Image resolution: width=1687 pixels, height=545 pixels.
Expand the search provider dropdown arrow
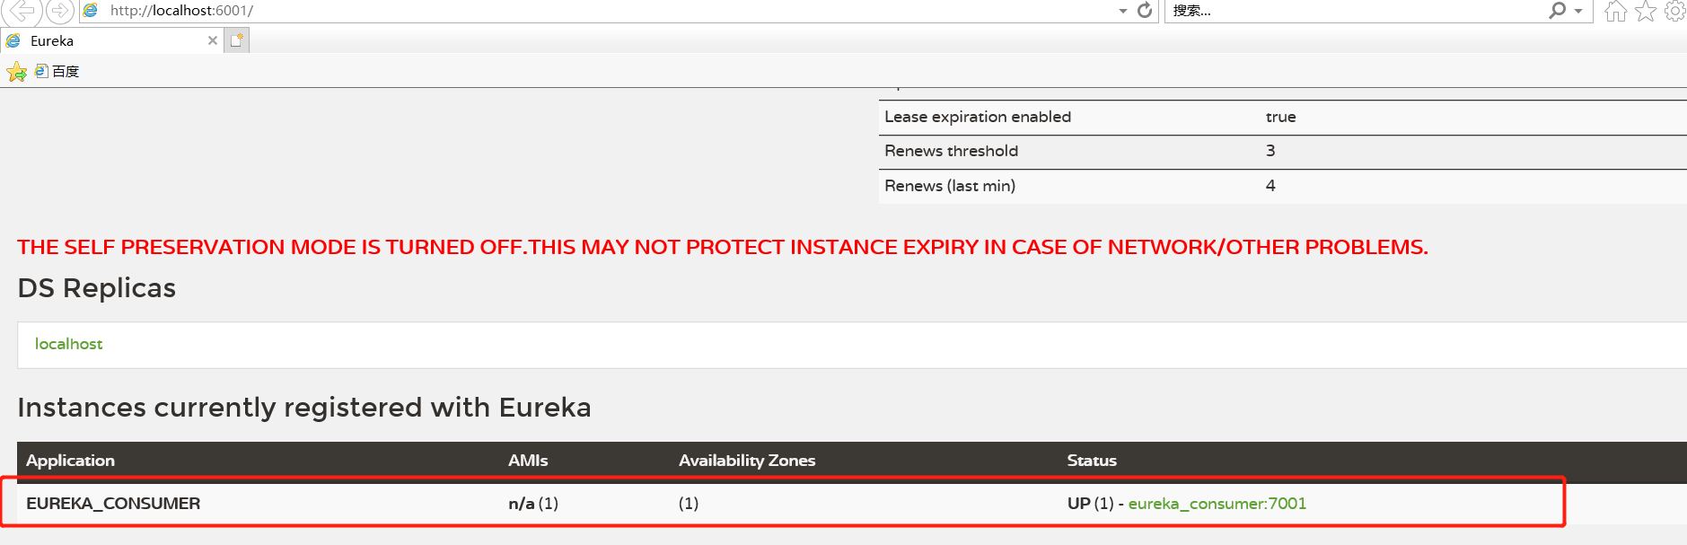point(1578,12)
